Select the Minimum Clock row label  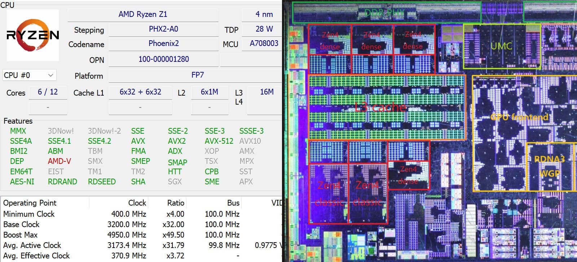[x=29, y=214]
